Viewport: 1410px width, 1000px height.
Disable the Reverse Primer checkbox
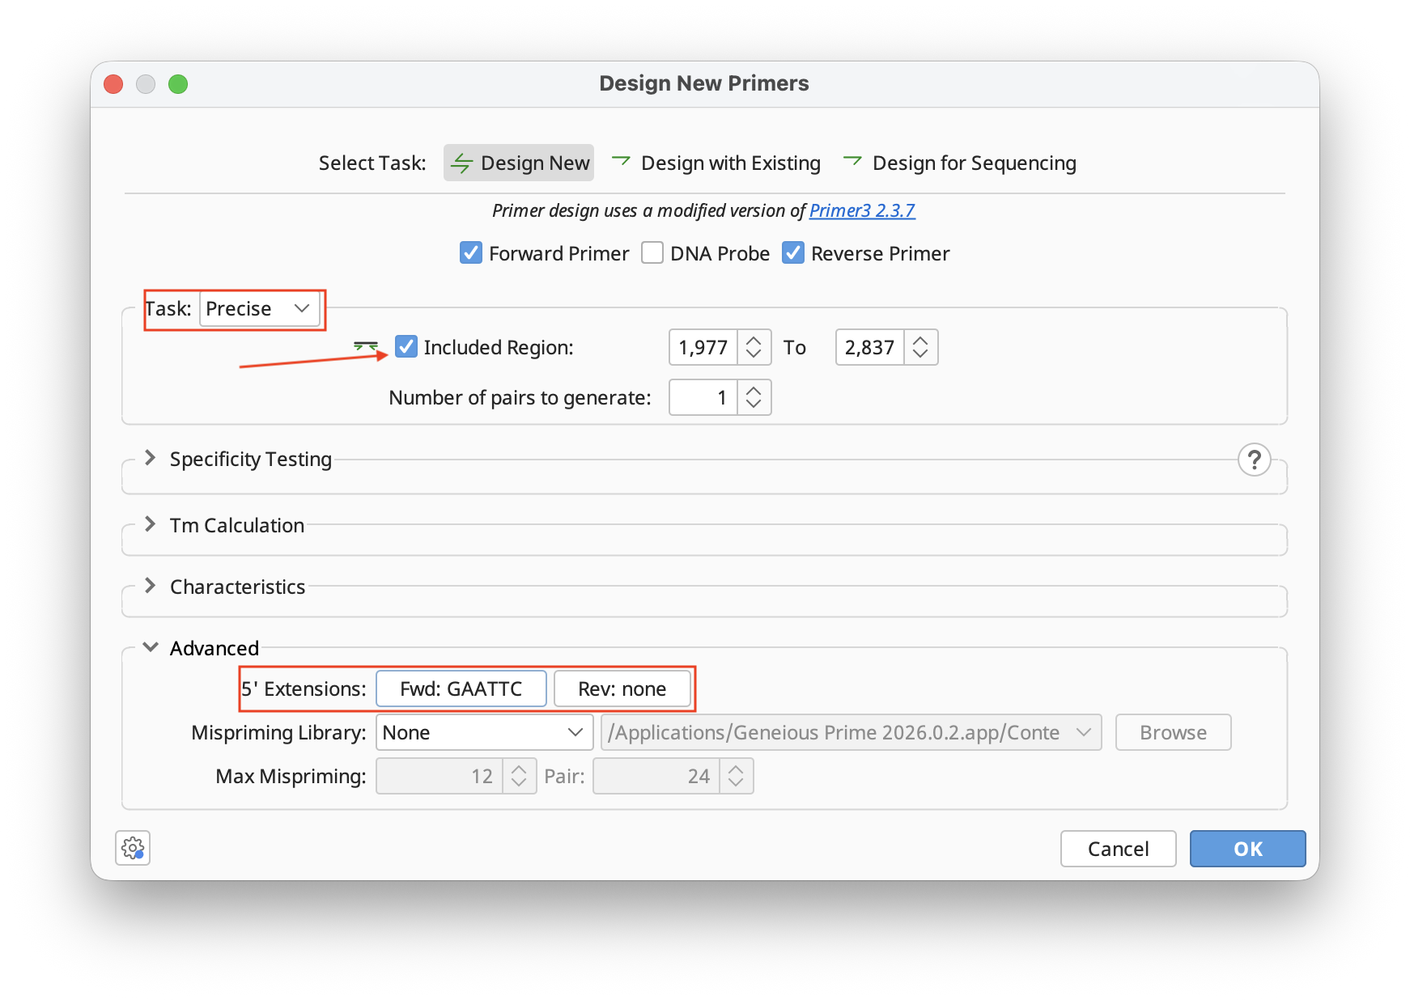click(x=793, y=253)
